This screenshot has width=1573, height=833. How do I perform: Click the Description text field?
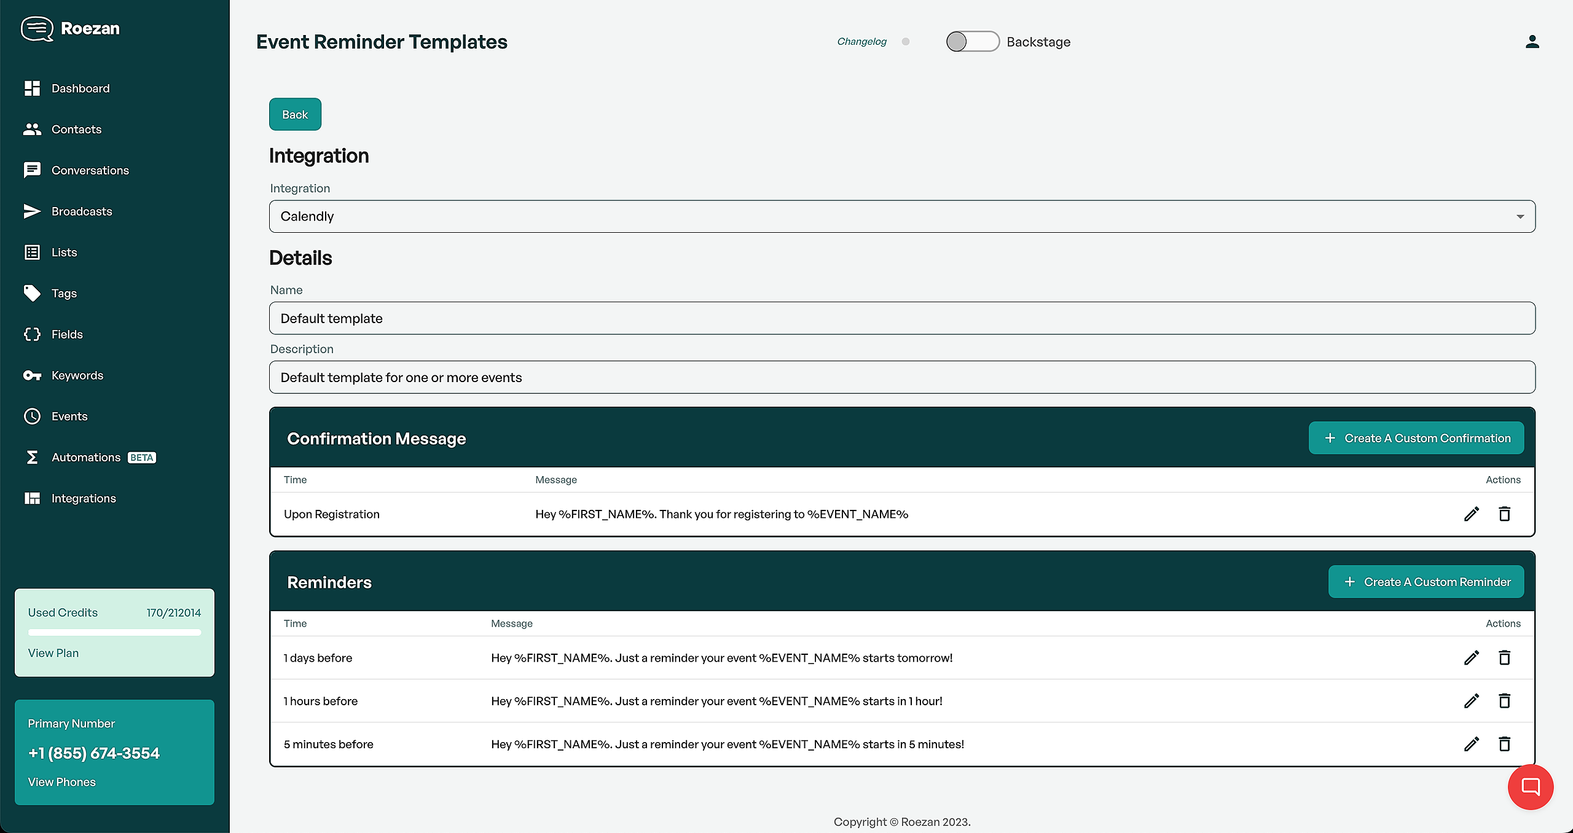(902, 377)
